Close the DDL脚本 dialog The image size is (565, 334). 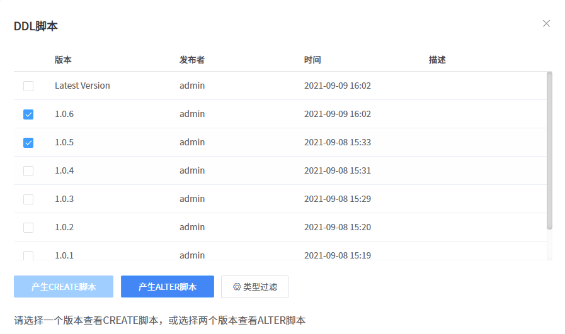[x=546, y=23]
